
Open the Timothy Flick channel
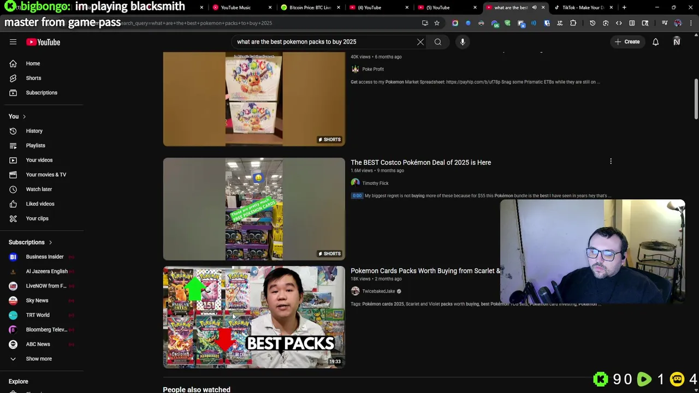[375, 183]
